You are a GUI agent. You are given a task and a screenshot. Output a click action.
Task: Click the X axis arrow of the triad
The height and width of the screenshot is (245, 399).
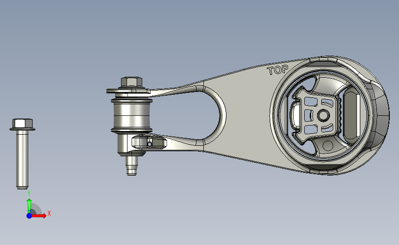click(x=39, y=216)
